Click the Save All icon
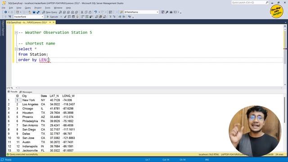Viewport: 288px width, 162px height. pos(38,12)
